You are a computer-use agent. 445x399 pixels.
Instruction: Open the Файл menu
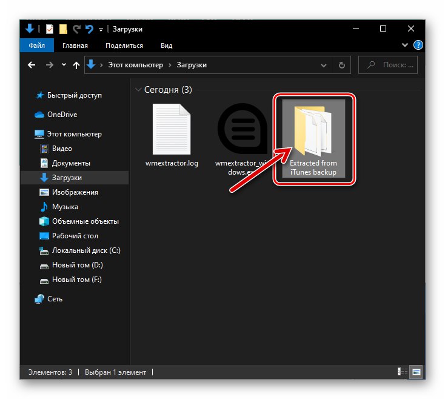point(36,45)
